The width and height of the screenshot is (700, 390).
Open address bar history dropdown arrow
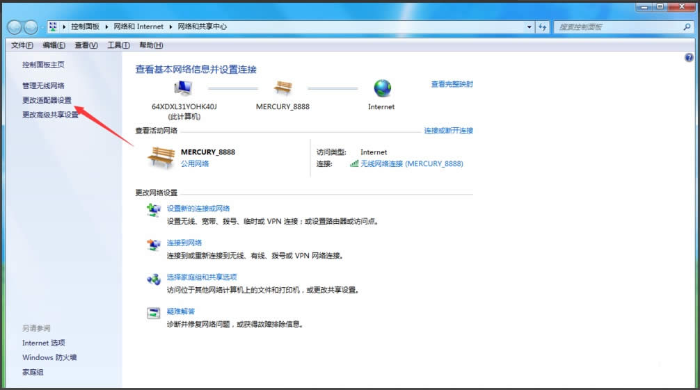pyautogui.click(x=530, y=27)
